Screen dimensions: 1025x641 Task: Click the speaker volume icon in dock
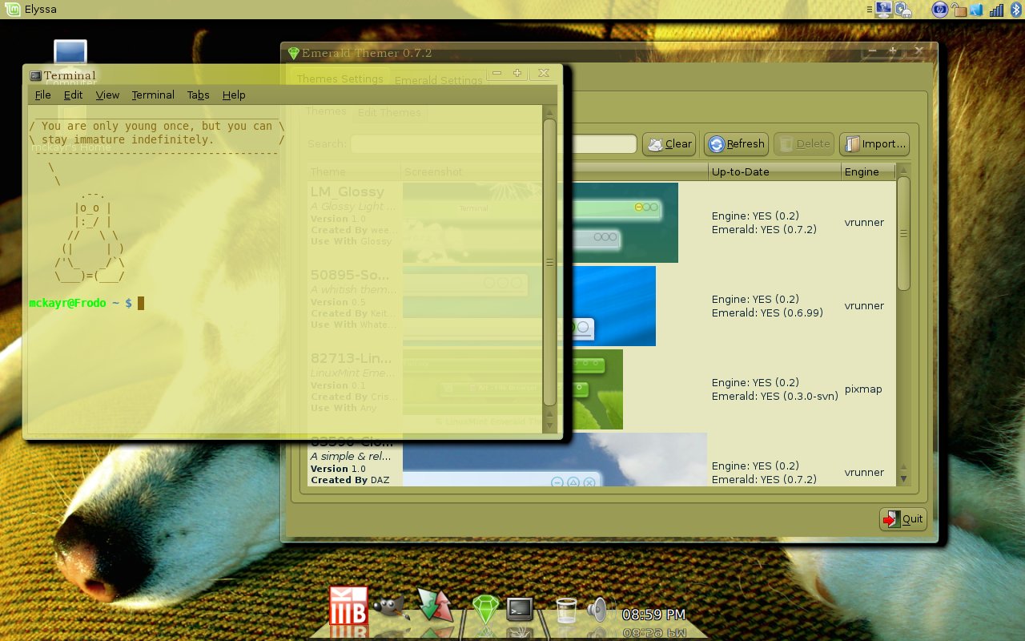(x=597, y=610)
